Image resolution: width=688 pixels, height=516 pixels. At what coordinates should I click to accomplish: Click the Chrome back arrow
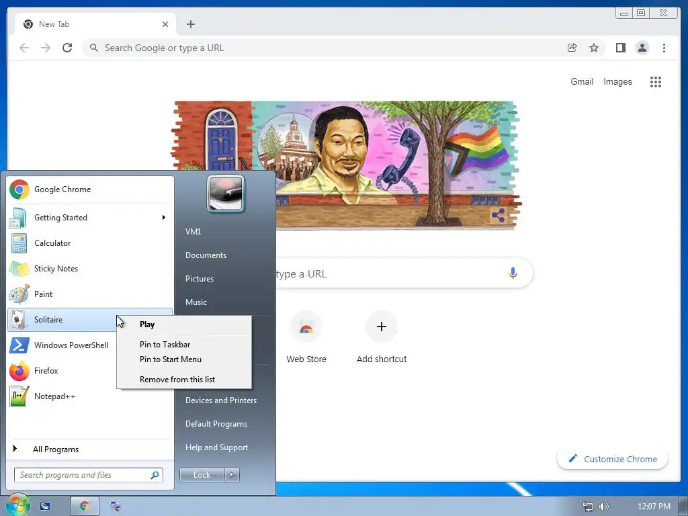coord(24,48)
